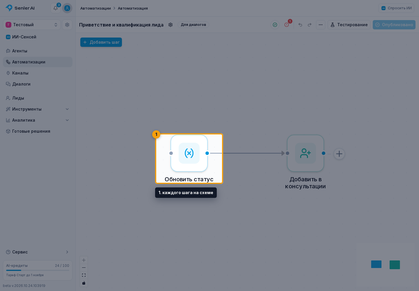Expand the Сервис submenu
Screen dimensions: 419x291
(x=38, y=252)
